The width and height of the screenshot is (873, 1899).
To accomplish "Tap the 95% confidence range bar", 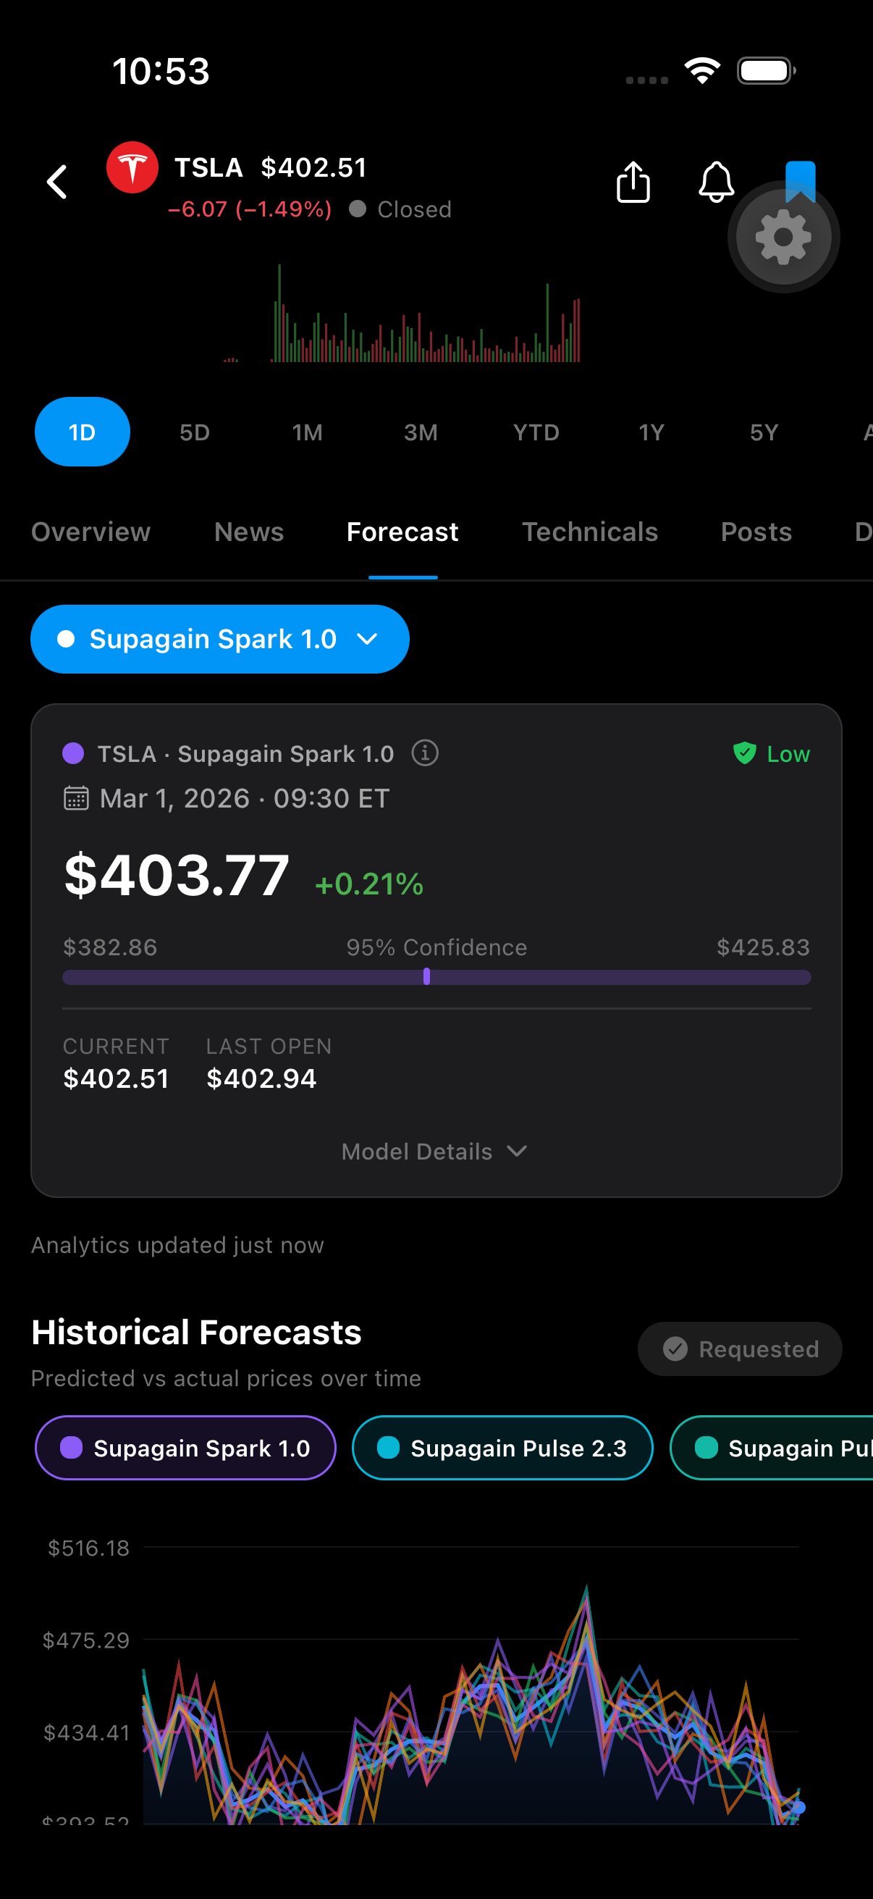I will pyautogui.click(x=436, y=978).
